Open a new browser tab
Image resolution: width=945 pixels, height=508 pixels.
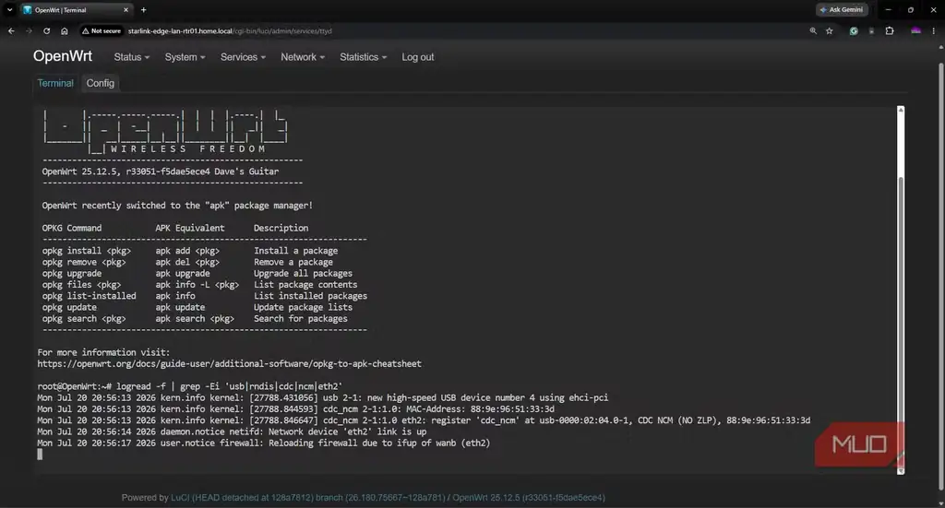(143, 9)
